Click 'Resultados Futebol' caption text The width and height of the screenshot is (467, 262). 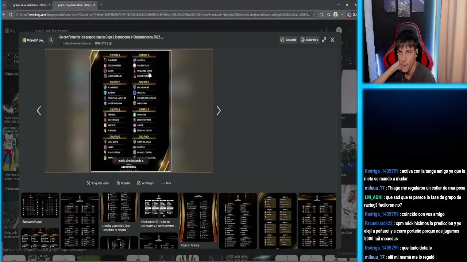pos(32,222)
